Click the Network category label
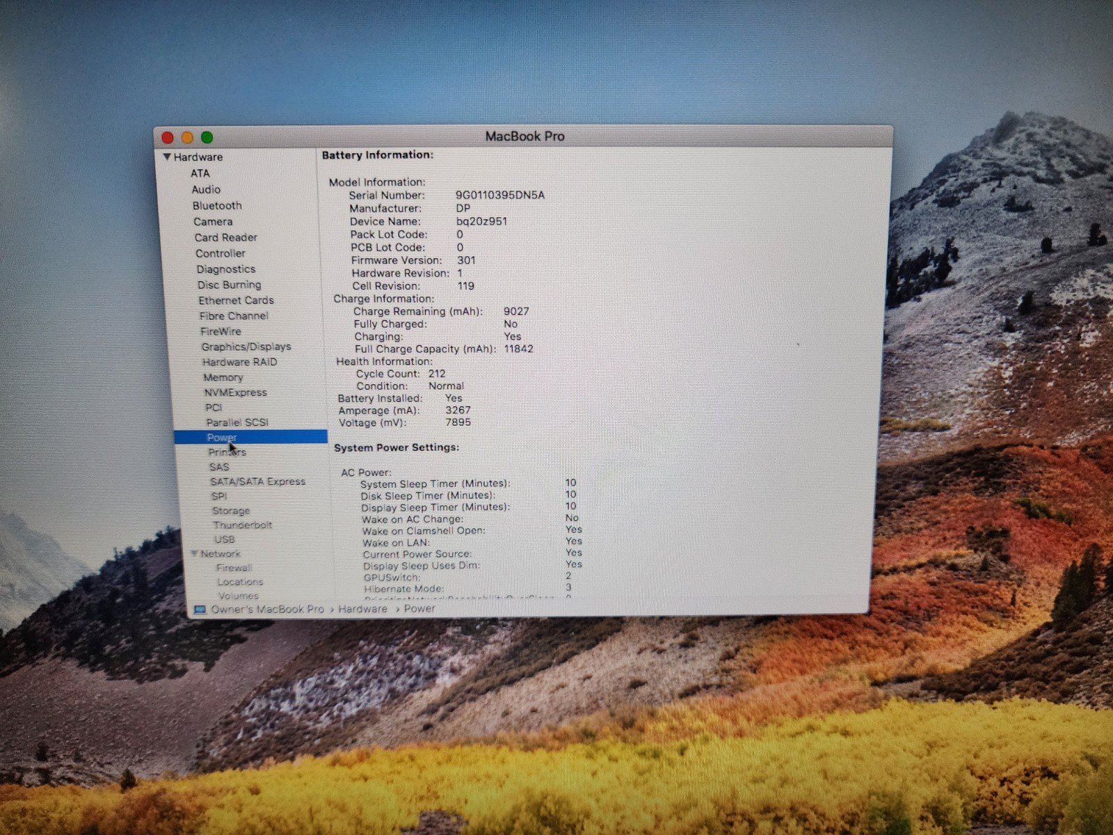The height and width of the screenshot is (835, 1113). tap(221, 554)
